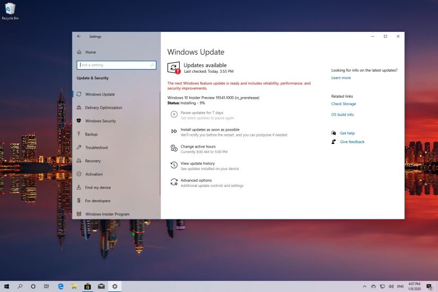
Task: Click the Give feedback person icon
Action: 334,142
